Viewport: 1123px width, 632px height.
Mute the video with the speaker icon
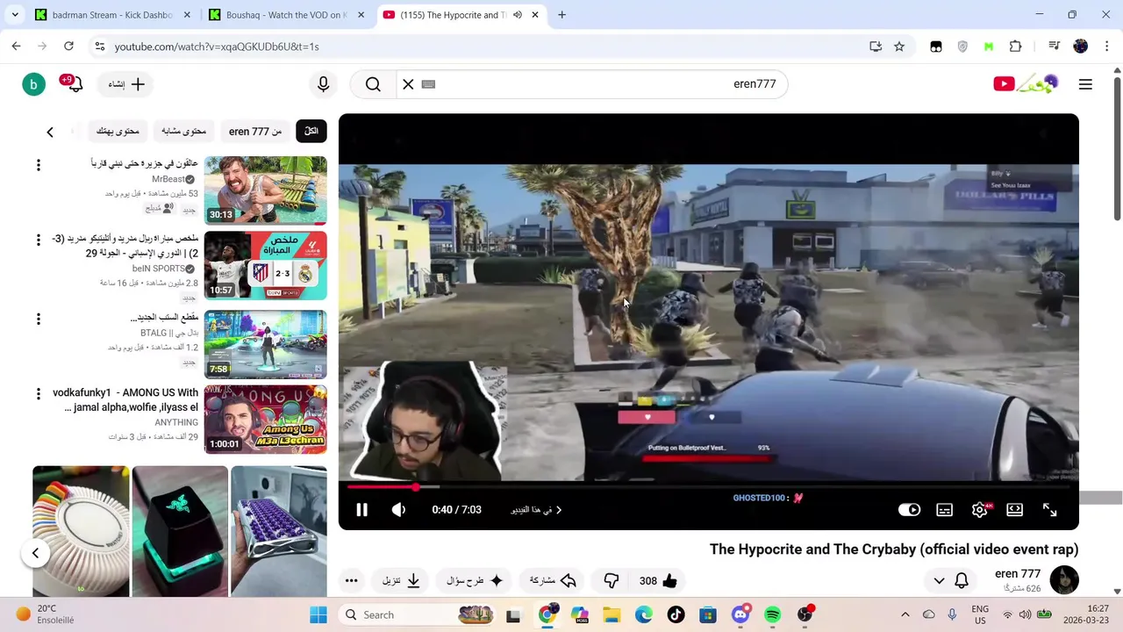[x=398, y=510]
